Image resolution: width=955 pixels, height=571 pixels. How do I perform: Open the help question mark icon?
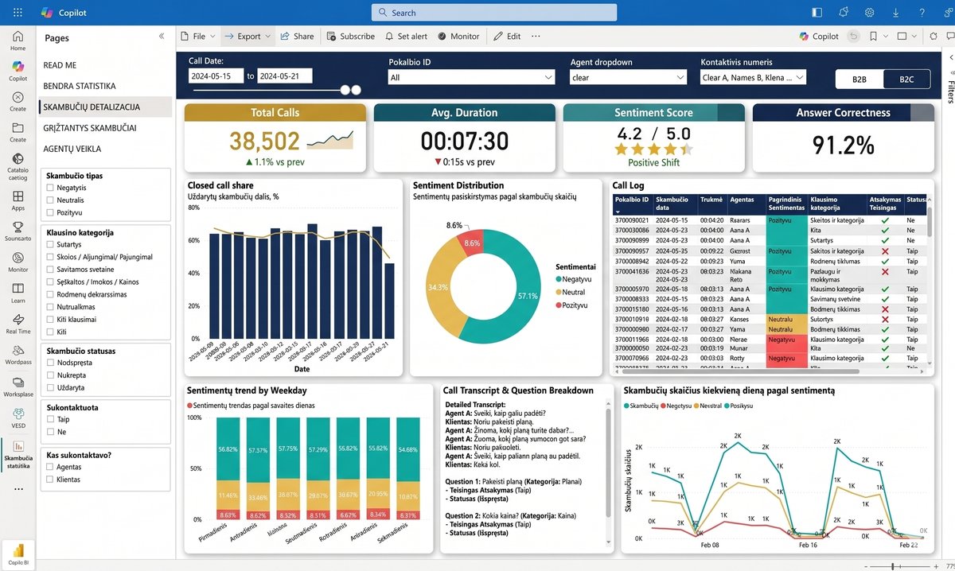pos(922,13)
